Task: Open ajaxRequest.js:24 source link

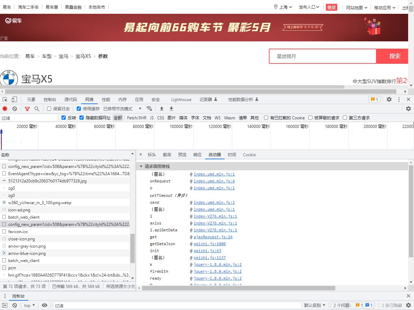Action: pos(213,237)
